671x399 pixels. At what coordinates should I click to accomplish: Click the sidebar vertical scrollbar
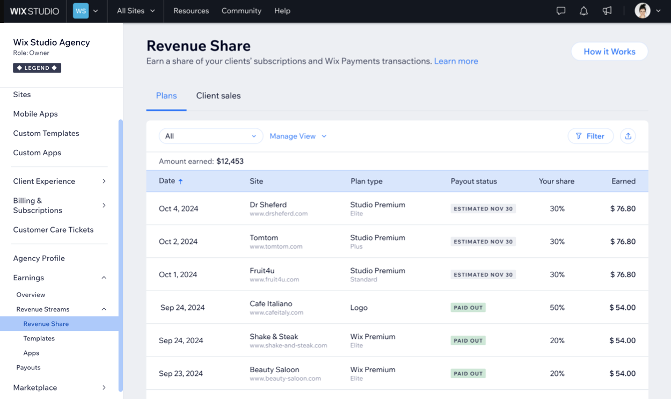click(121, 255)
